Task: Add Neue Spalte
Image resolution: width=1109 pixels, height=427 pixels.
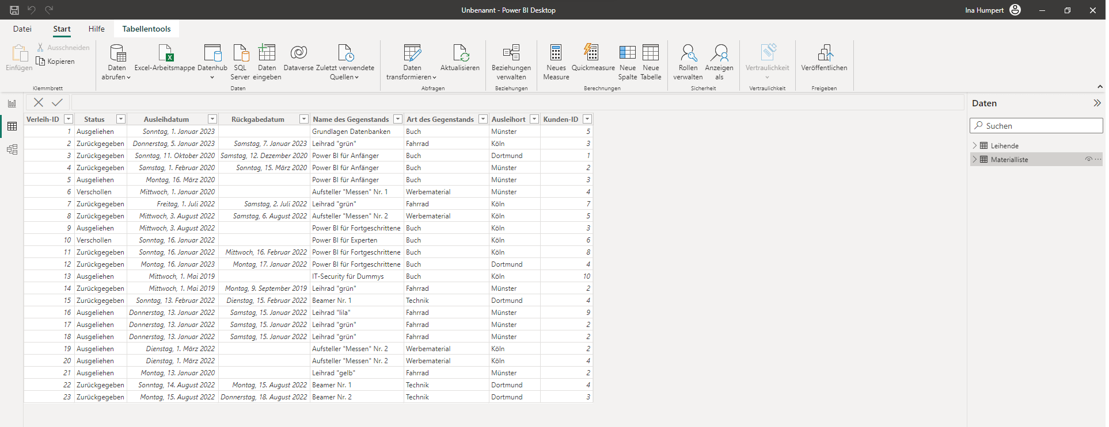Action: click(x=628, y=62)
